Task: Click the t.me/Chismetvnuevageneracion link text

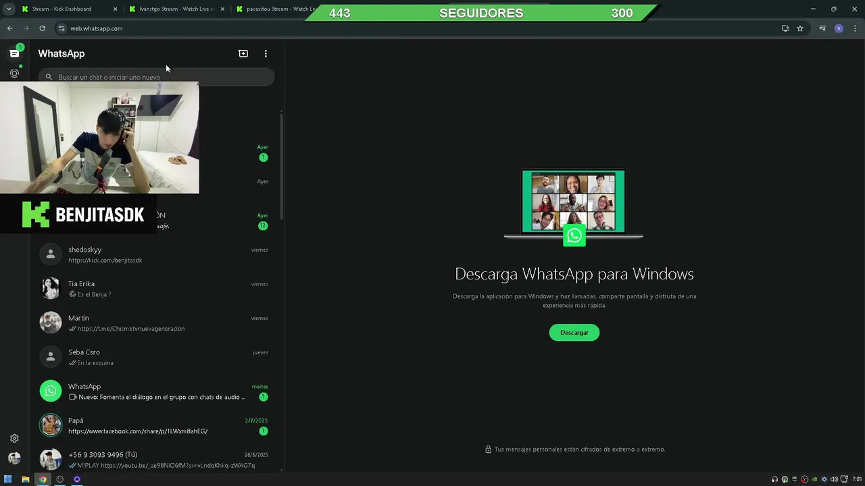Action: pyautogui.click(x=130, y=329)
